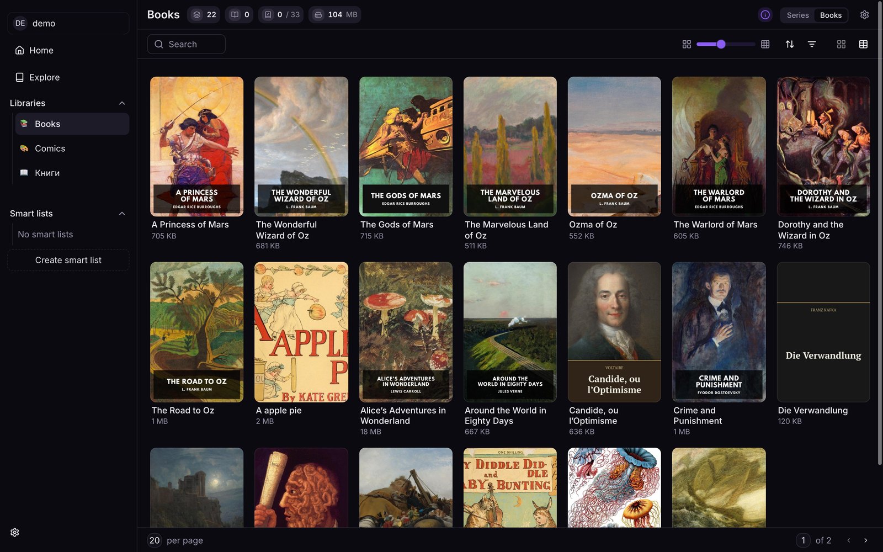Open The Warlord of Mars cover

(x=719, y=146)
